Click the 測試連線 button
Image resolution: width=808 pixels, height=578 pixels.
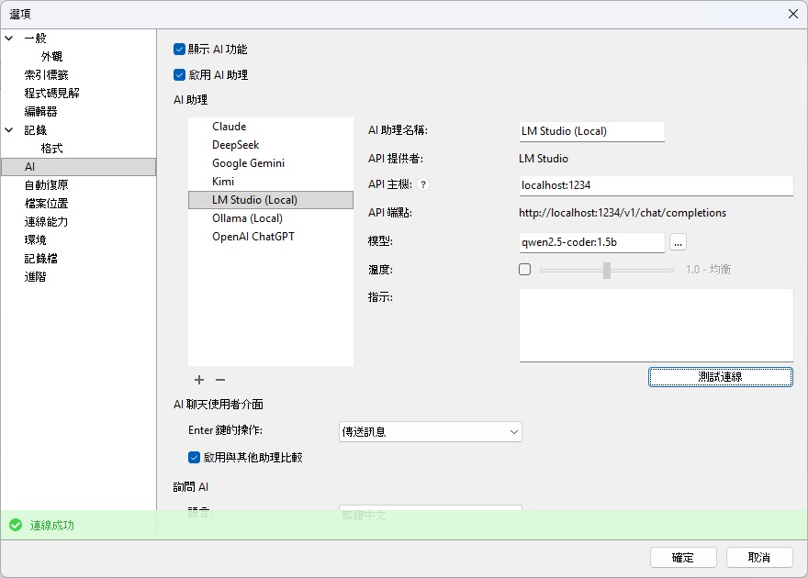coord(721,377)
